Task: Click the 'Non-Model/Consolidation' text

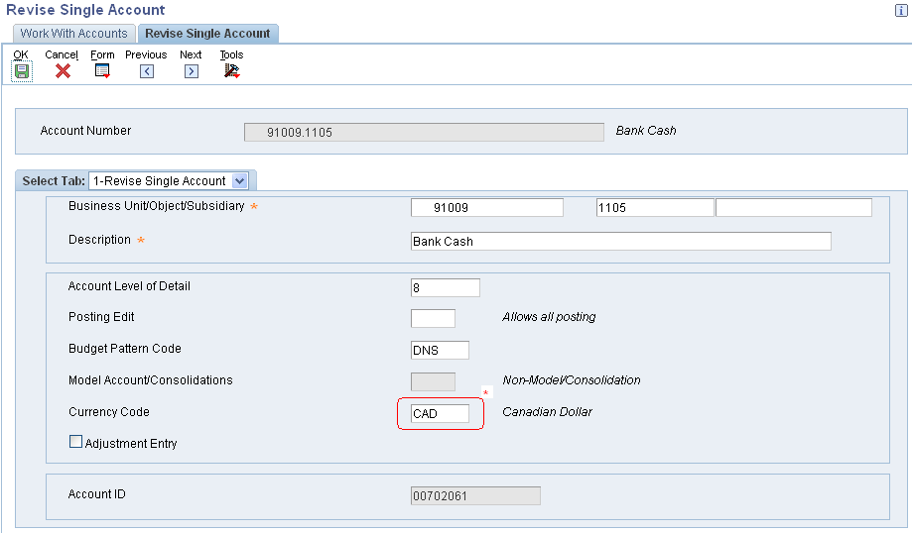Action: 572,380
